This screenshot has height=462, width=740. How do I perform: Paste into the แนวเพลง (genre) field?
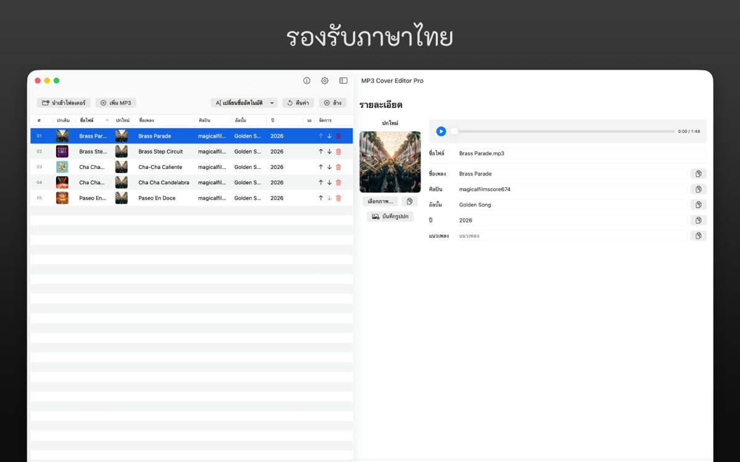[699, 235]
